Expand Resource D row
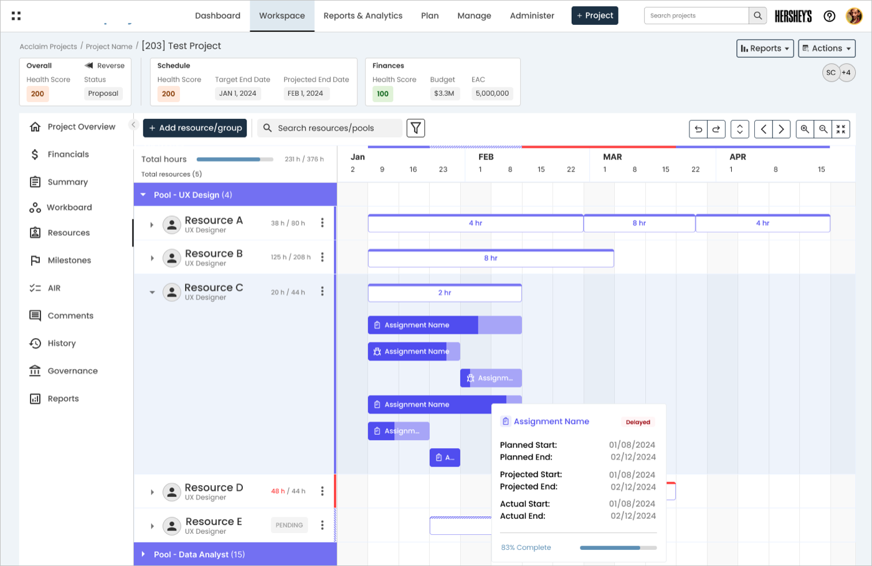This screenshot has width=872, height=566. point(152,492)
